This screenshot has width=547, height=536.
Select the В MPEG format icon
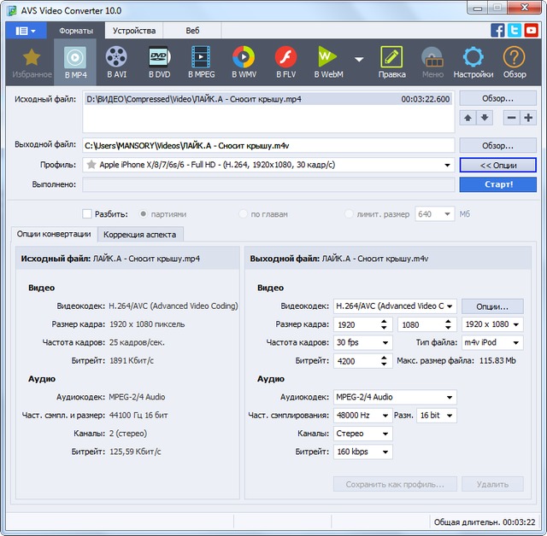202,62
